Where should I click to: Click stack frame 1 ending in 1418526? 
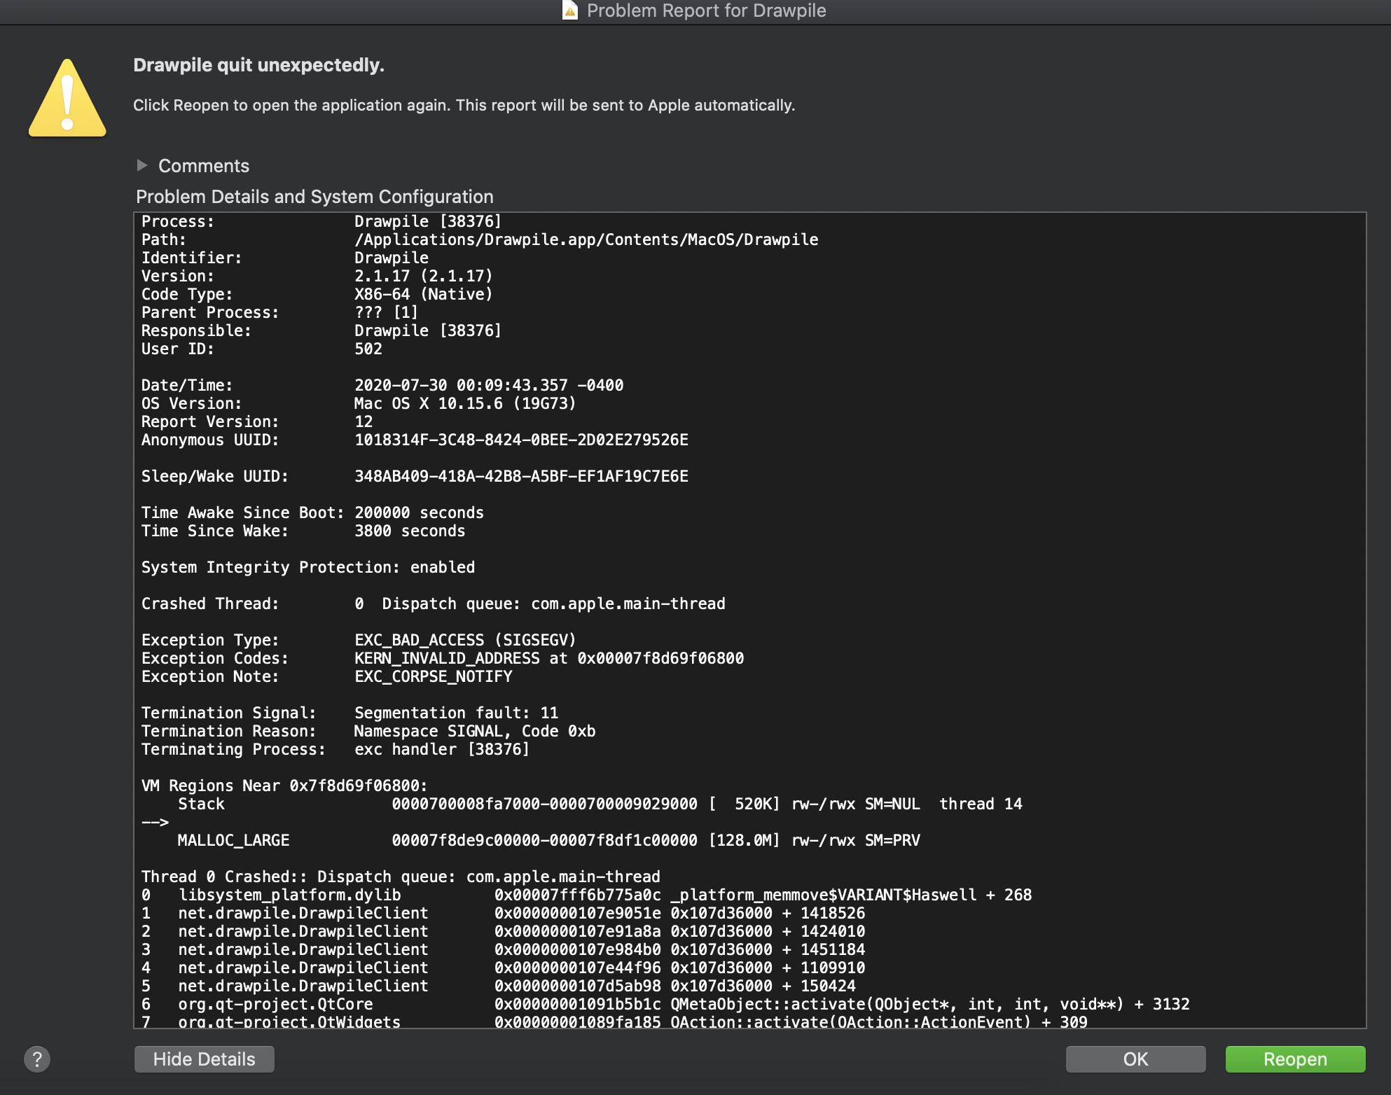503,913
